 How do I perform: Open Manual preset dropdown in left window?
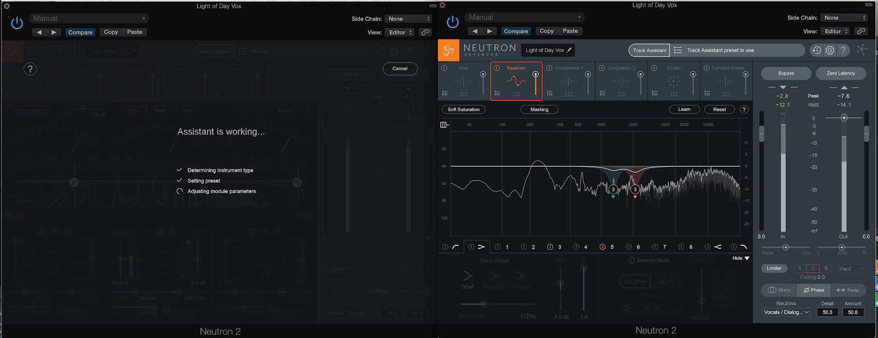88,19
